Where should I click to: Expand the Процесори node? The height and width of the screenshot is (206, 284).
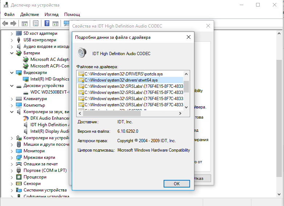[12, 177]
